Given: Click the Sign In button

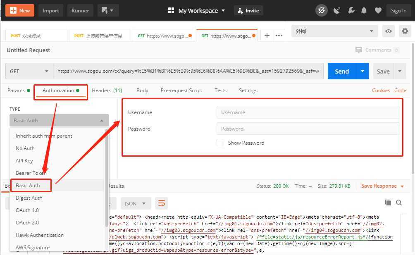Looking at the screenshot, I should [x=398, y=11].
